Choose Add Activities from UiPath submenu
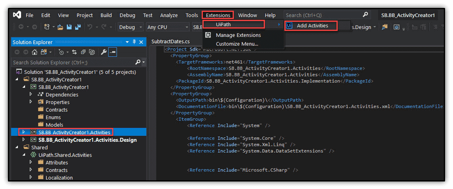453x189 pixels. coord(311,26)
